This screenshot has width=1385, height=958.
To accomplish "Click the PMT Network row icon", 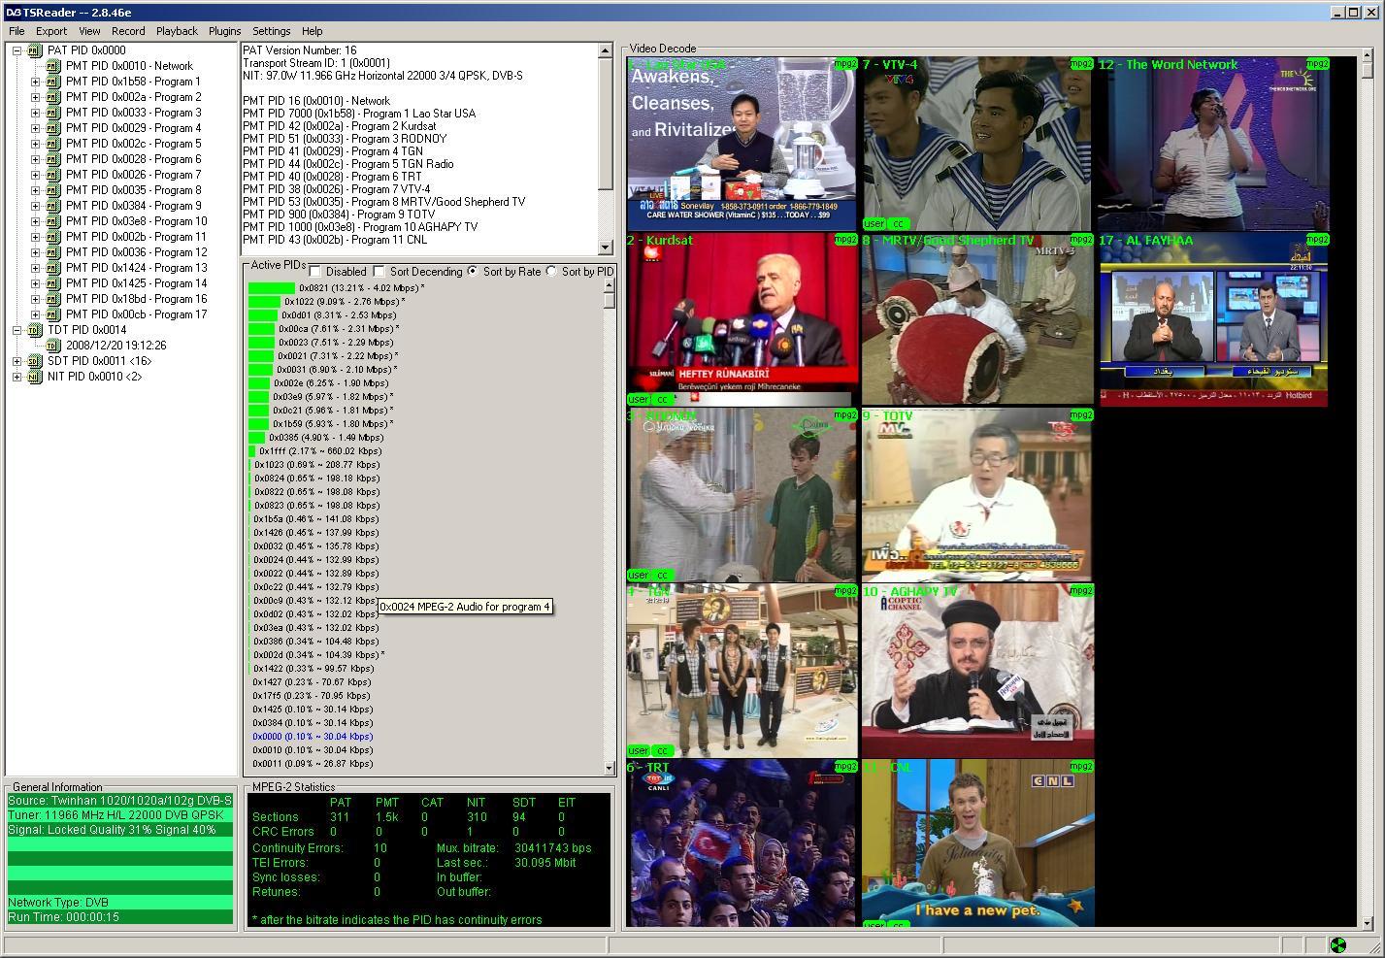I will coord(53,66).
